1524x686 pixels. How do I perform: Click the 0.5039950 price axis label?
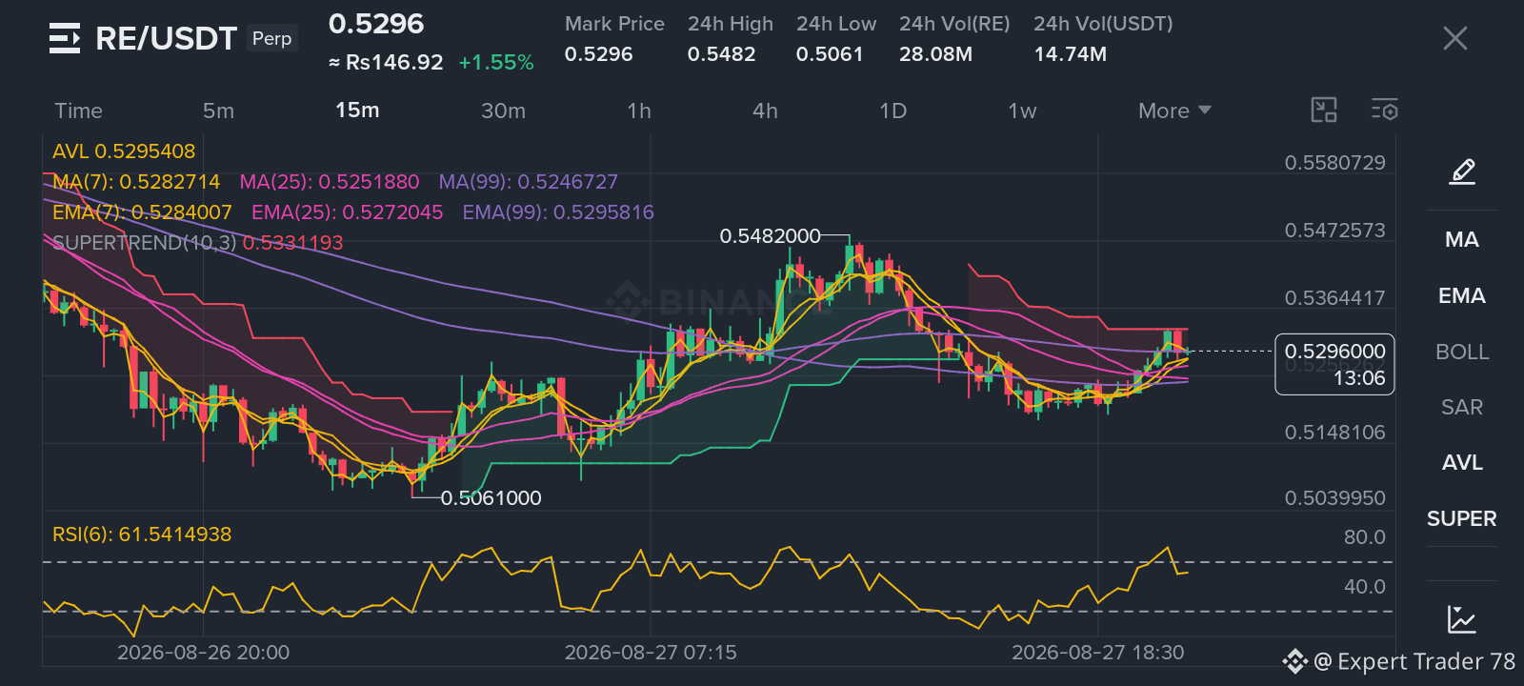point(1334,498)
